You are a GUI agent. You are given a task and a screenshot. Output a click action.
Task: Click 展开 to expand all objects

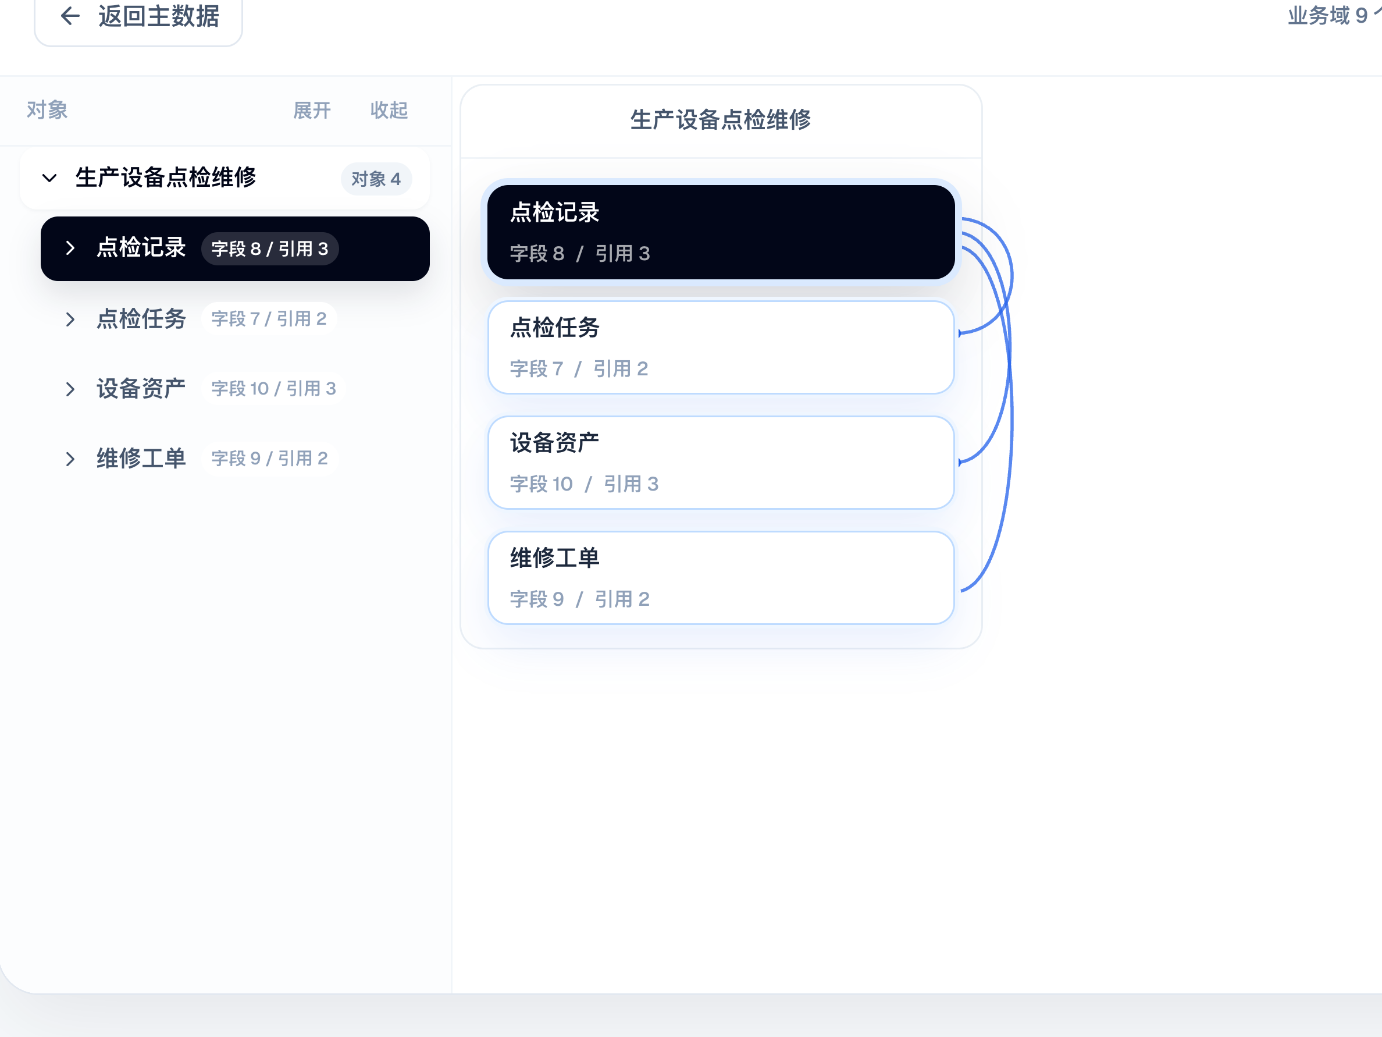pos(312,111)
